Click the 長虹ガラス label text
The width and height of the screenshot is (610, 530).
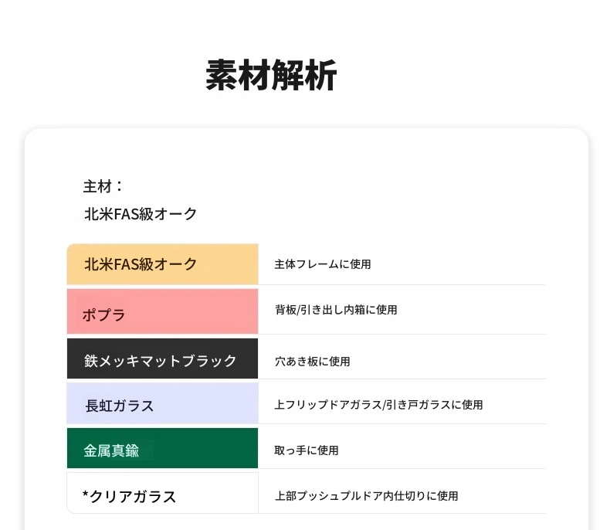click(x=120, y=406)
